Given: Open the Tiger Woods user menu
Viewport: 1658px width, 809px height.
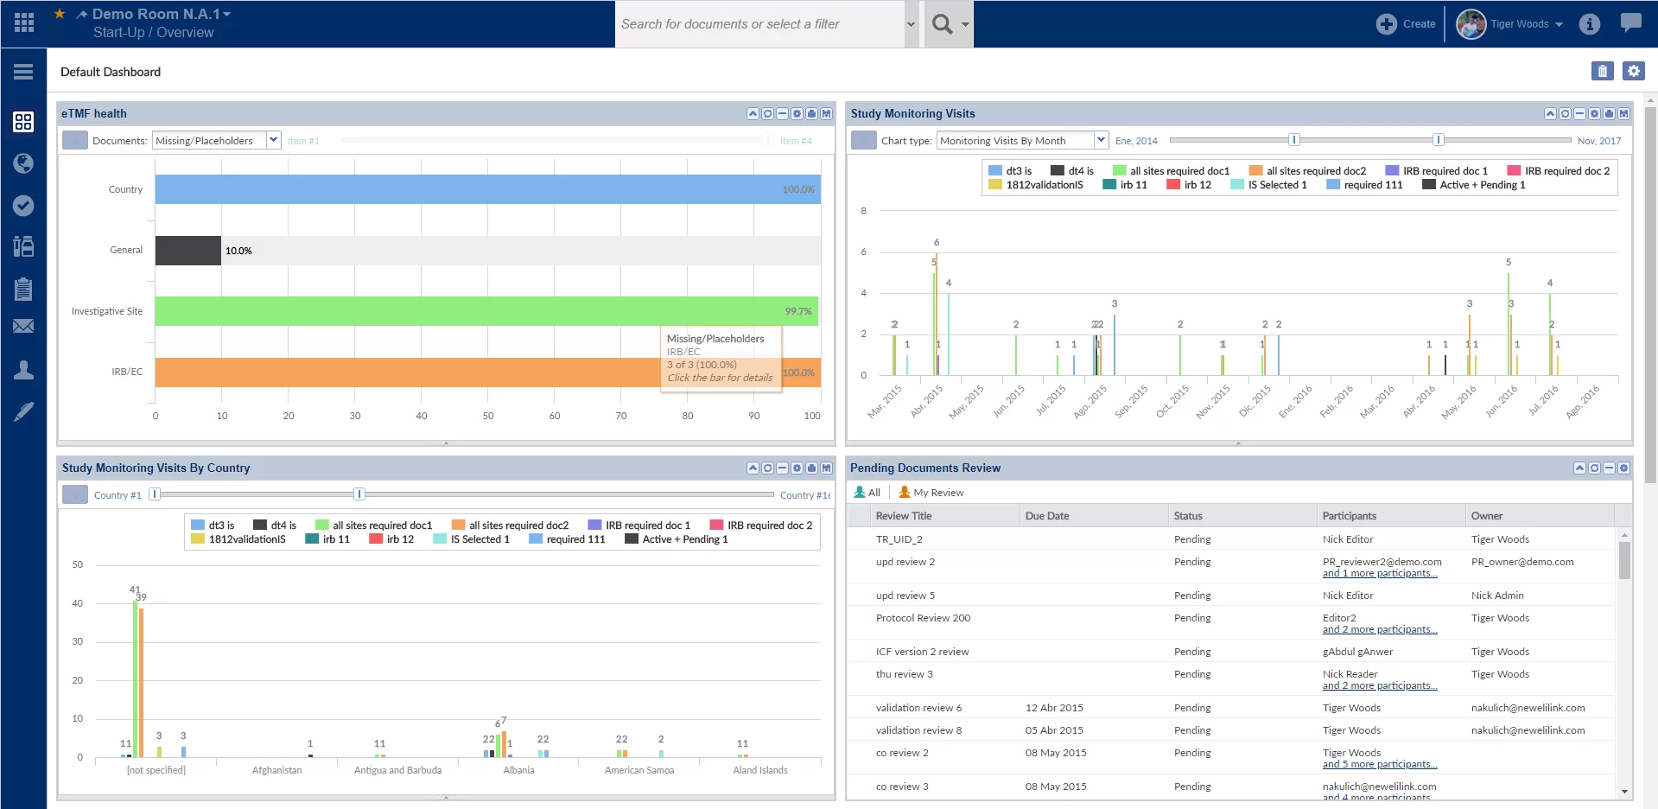Looking at the screenshot, I should (x=1509, y=24).
